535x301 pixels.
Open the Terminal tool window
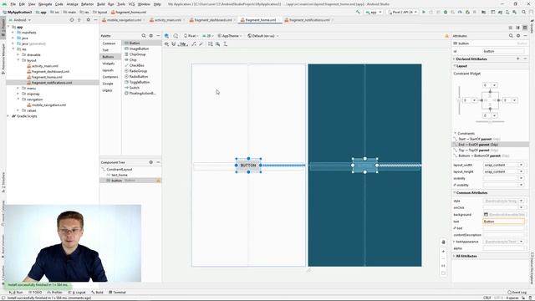tap(117, 292)
